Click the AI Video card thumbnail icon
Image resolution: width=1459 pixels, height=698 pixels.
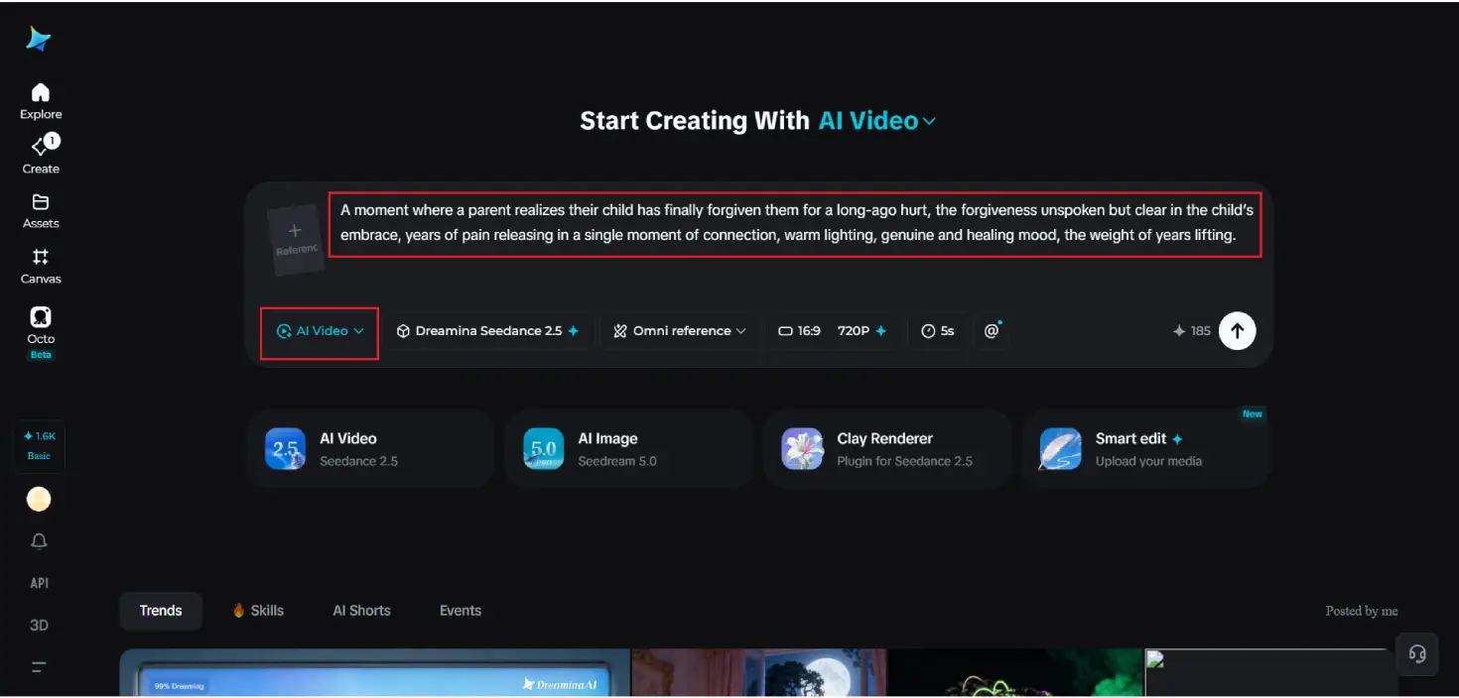pyautogui.click(x=286, y=449)
